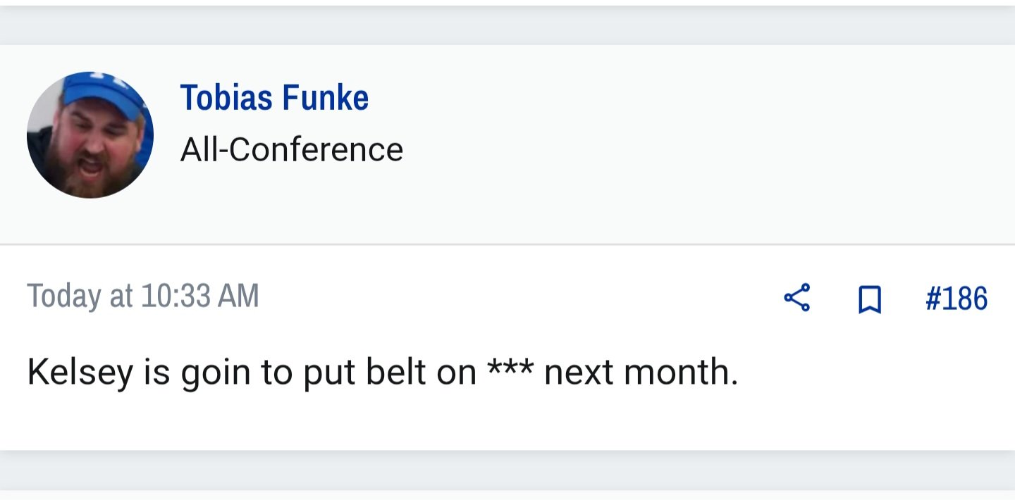Image resolution: width=1015 pixels, height=500 pixels.
Task: Open the #186 post permalink
Action: pyautogui.click(x=956, y=299)
